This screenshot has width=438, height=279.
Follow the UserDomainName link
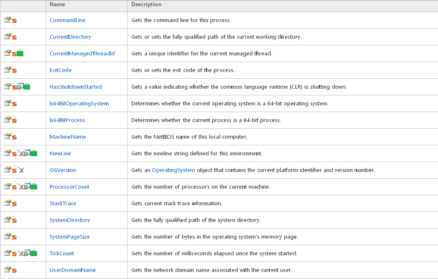point(73,270)
